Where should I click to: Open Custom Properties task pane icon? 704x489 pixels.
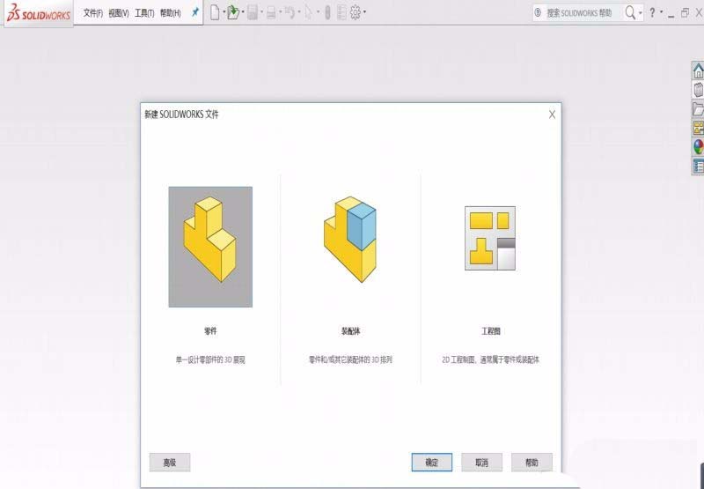(698, 167)
